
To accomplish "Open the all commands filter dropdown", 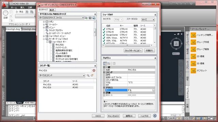I will 84,76.
